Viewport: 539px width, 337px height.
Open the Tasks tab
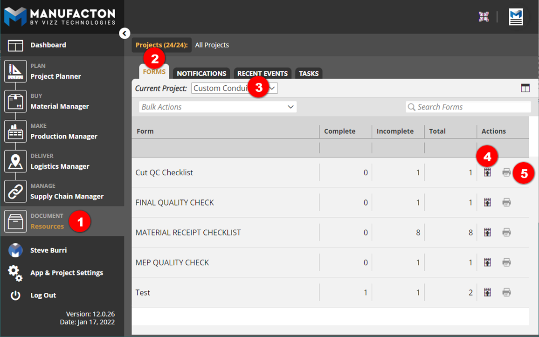309,74
